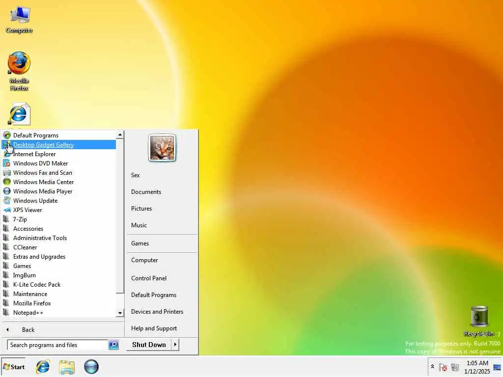Launch Internet Explorer from programs list
The width and height of the screenshot is (503, 377).
click(x=59, y=154)
